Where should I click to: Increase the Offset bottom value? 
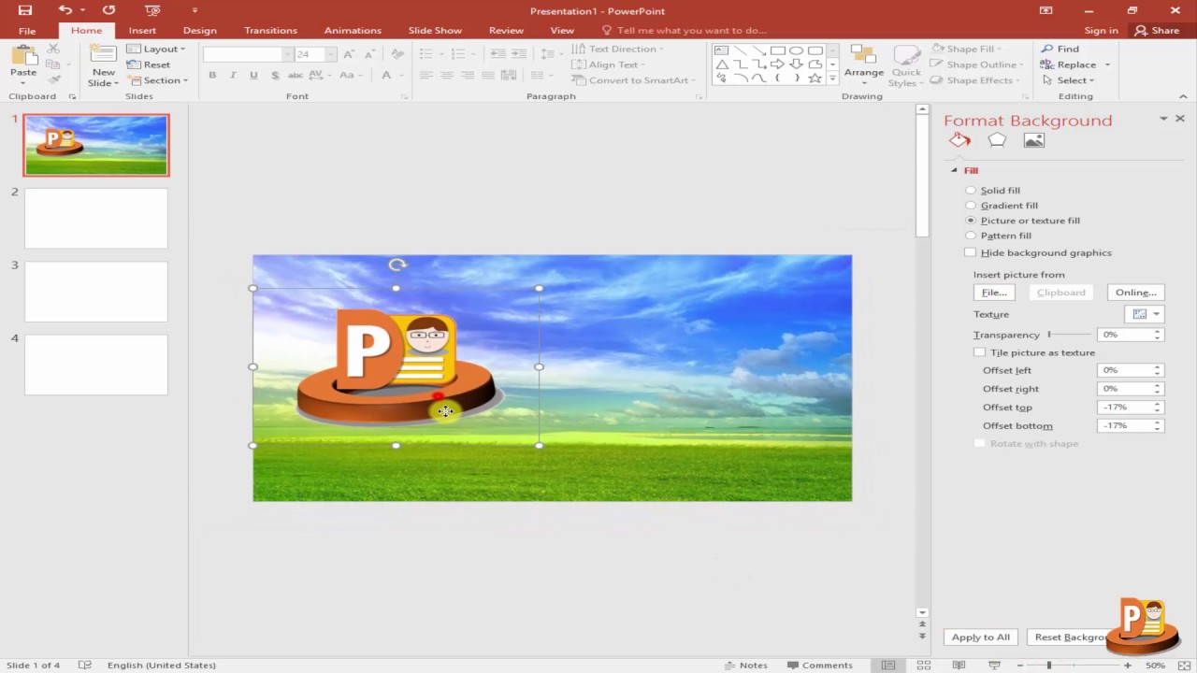[1158, 422]
